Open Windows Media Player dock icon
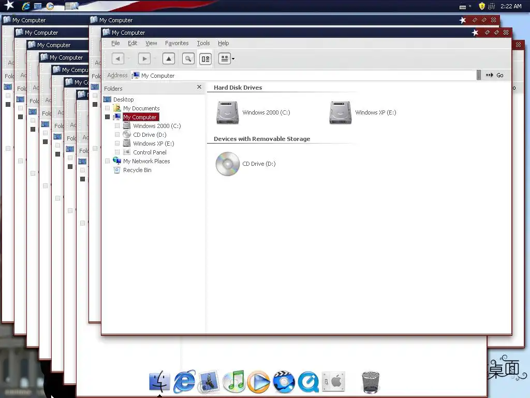 point(259,382)
